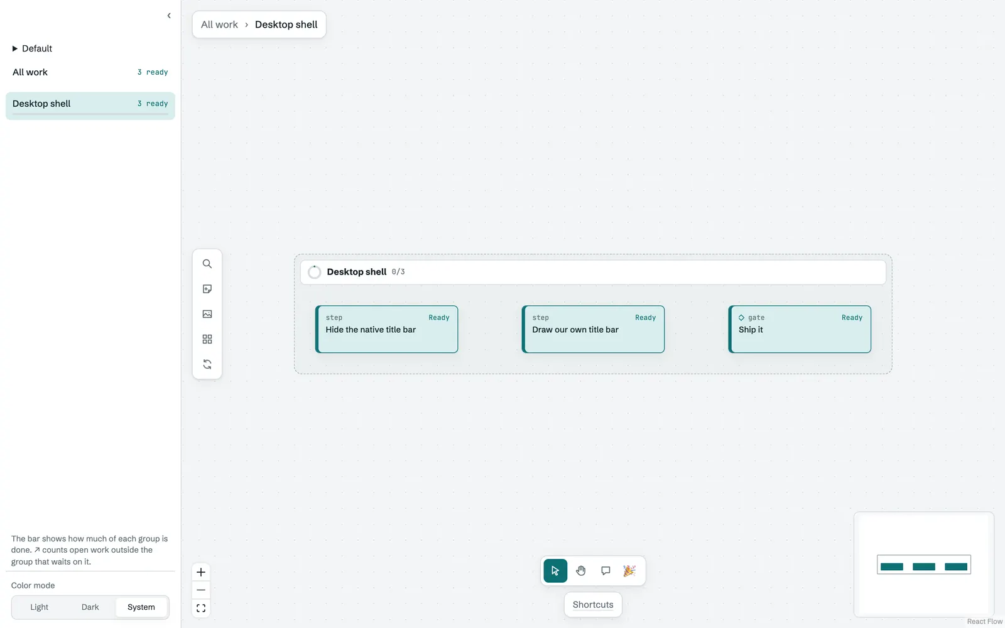
Task: Click "3 ready" next to All work
Action: pyautogui.click(x=153, y=72)
